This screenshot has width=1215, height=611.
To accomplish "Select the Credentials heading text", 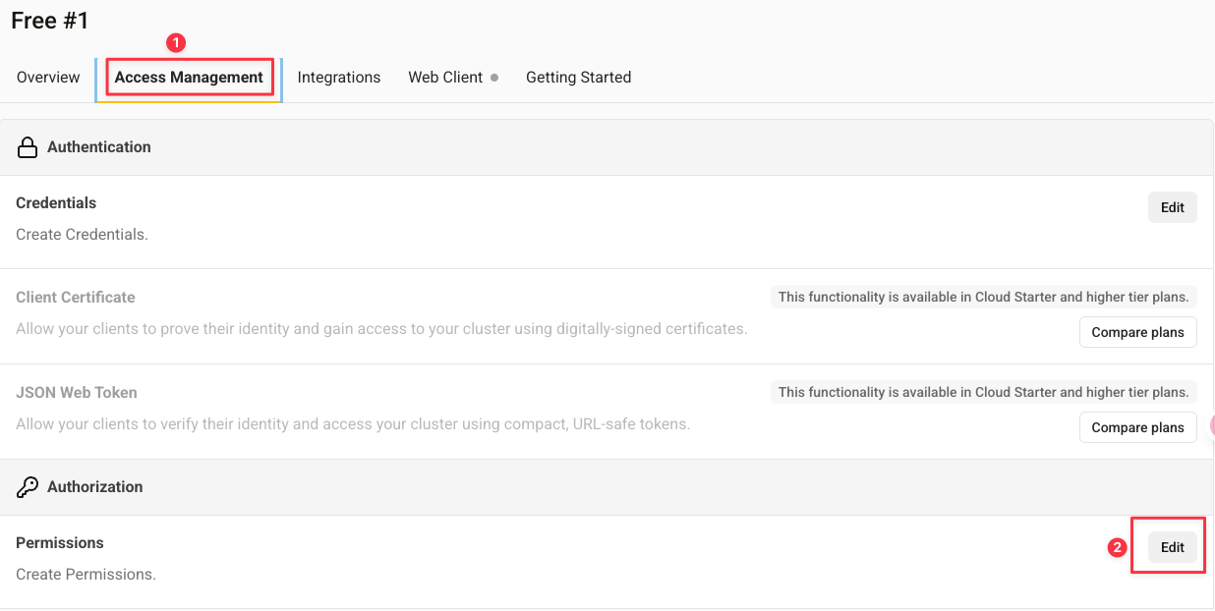I will [56, 203].
